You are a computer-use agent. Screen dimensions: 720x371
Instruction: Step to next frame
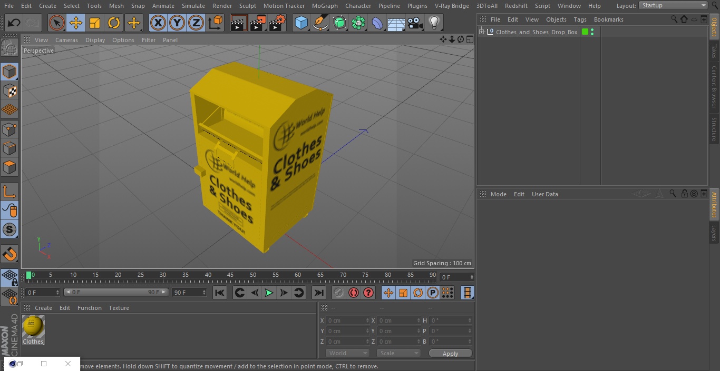pos(284,293)
